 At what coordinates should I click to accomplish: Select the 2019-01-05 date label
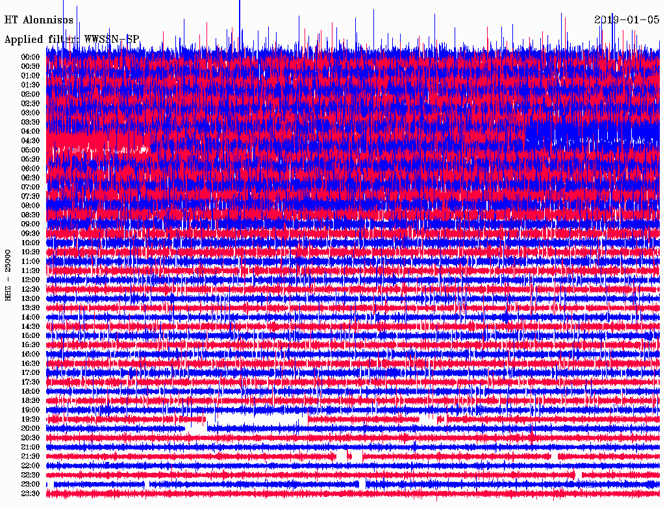tap(626, 20)
